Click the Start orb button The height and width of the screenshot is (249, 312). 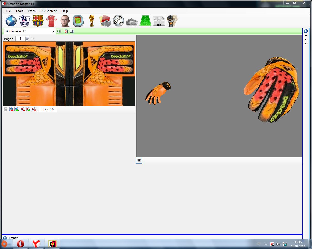(4, 243)
